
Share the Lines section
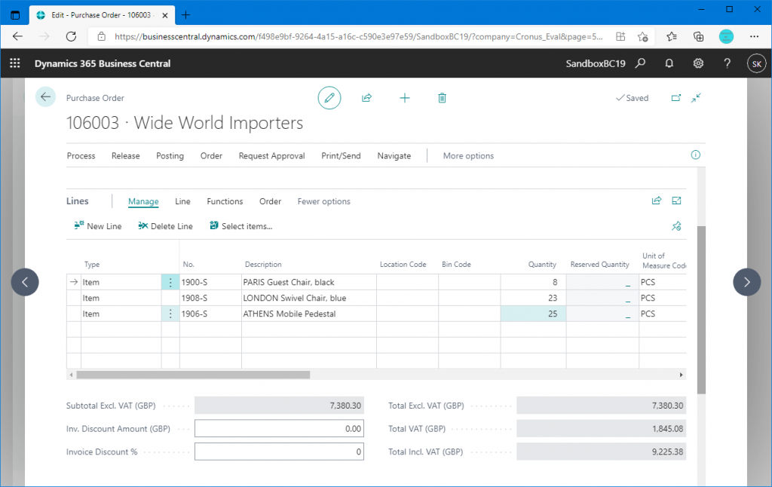pos(657,201)
